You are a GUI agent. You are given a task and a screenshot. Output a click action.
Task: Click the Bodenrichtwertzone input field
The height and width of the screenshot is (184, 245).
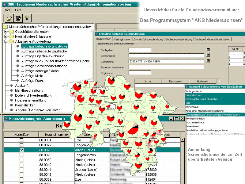click(166, 67)
